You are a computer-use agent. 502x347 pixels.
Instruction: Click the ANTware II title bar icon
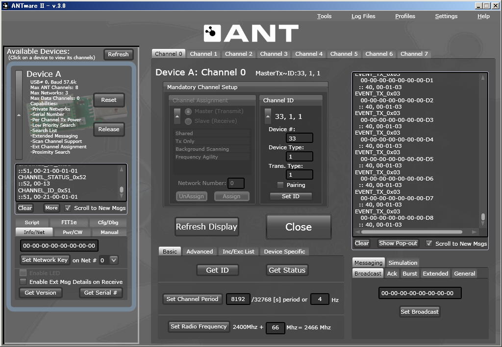tap(5, 5)
